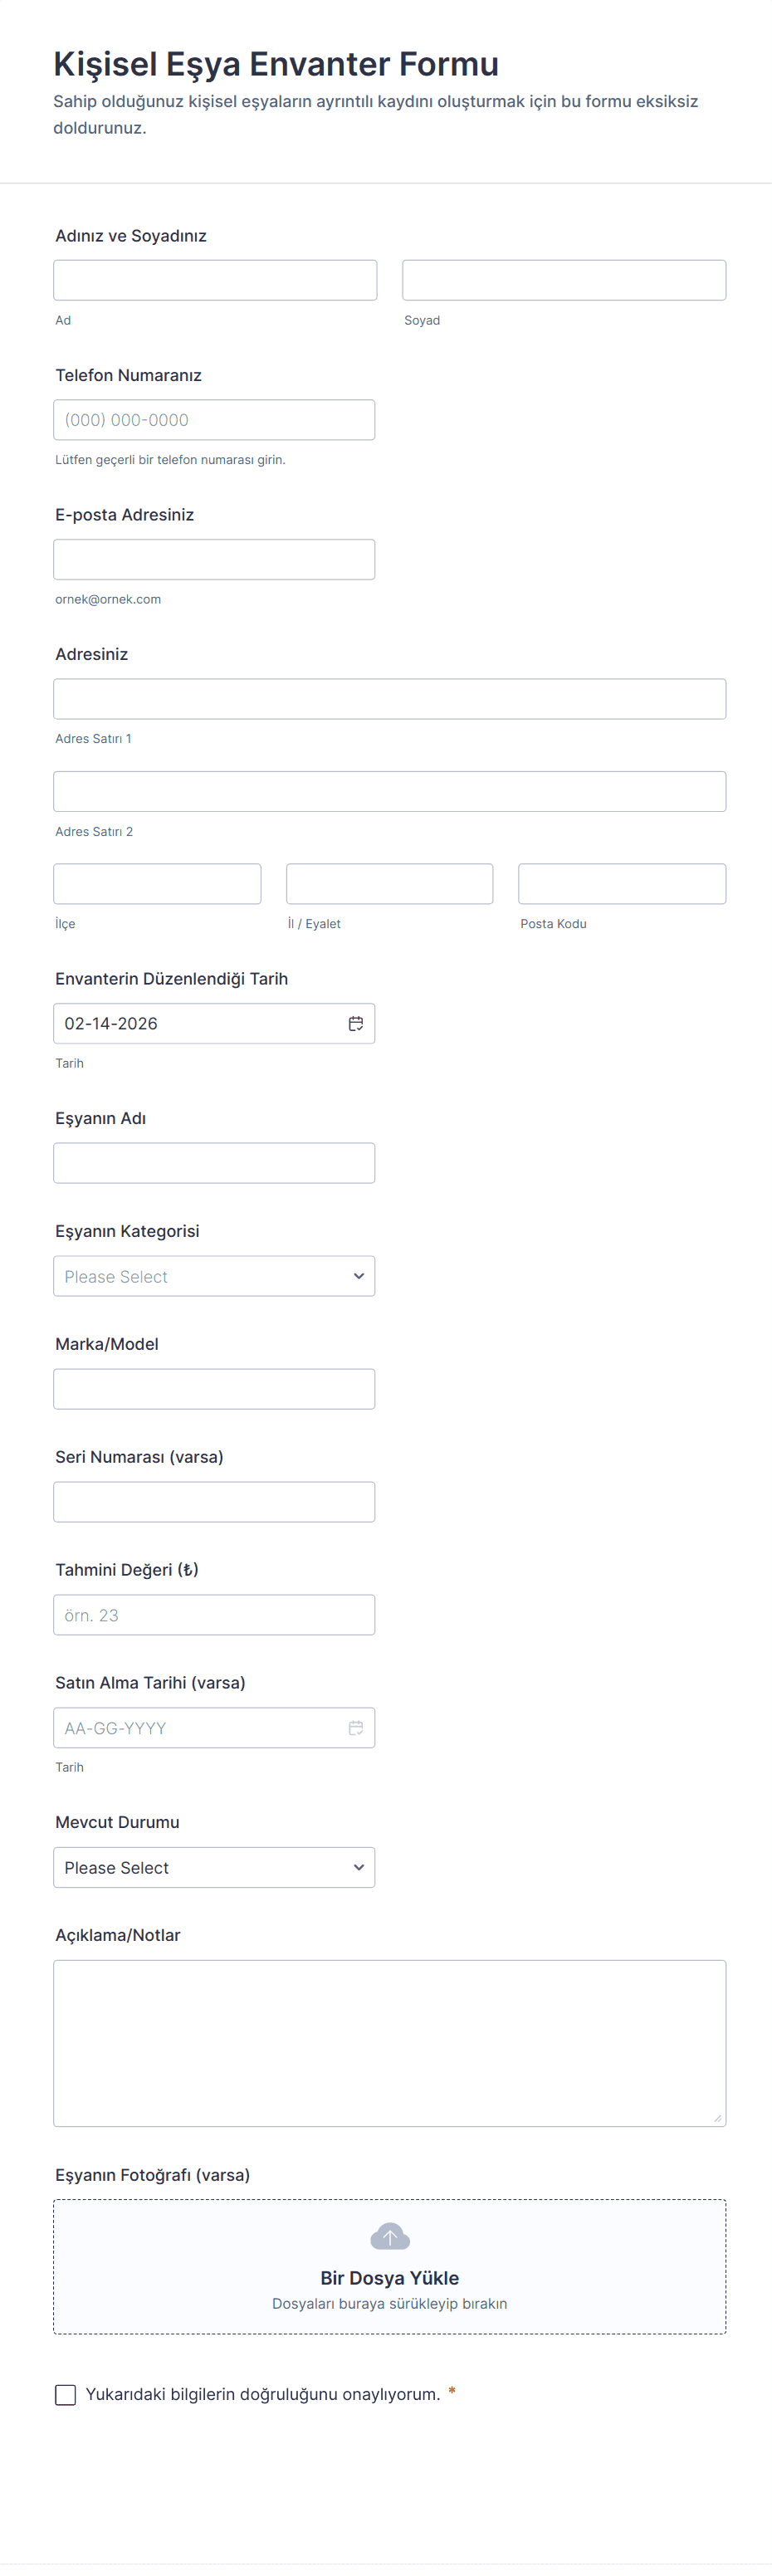Click inside the Açıklama/Notlar text area

[x=389, y=2042]
